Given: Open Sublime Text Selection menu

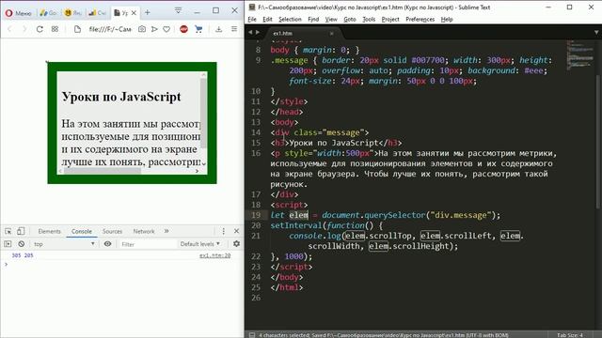Looking at the screenshot, I should [290, 19].
